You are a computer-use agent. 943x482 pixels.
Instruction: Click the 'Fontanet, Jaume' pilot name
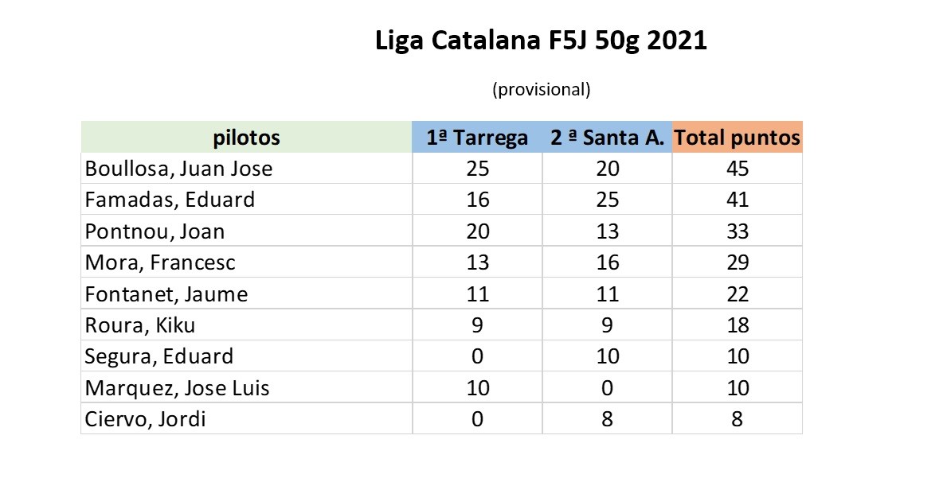click(x=166, y=294)
